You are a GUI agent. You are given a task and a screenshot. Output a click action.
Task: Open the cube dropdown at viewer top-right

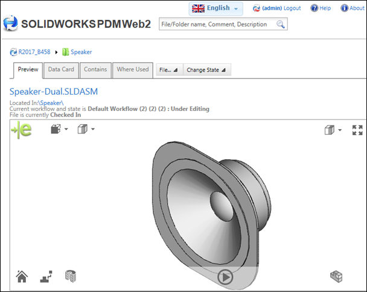point(333,130)
